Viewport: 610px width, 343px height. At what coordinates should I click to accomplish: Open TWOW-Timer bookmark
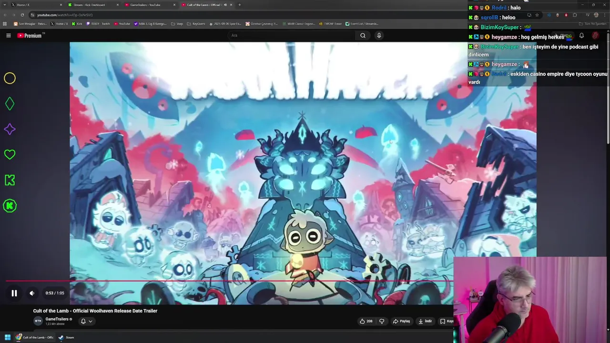point(331,24)
